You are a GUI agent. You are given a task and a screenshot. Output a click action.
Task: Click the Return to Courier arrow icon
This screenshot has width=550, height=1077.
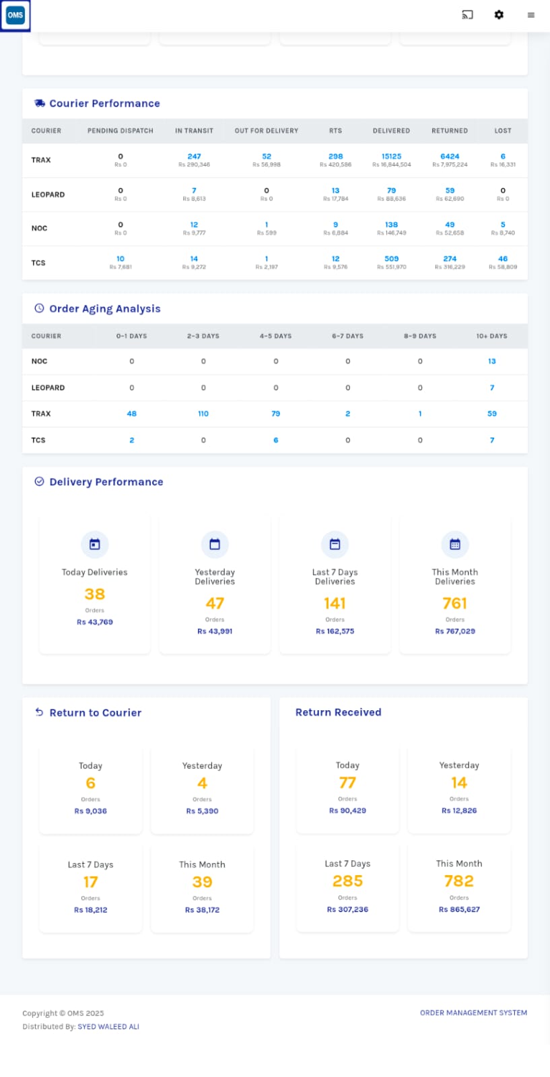(39, 712)
